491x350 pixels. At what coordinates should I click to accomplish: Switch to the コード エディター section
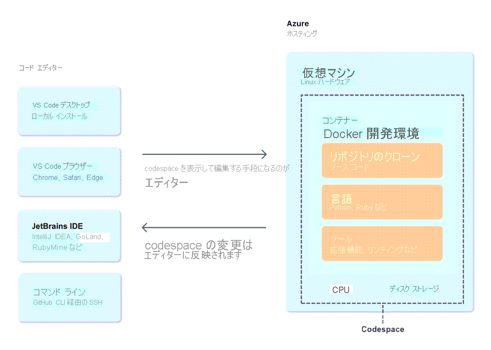[x=41, y=68]
